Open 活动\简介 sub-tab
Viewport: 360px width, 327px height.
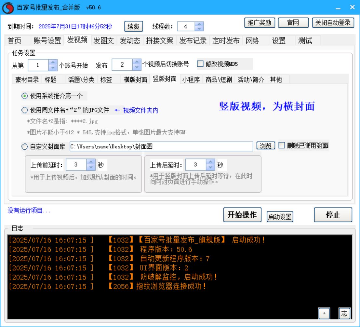coord(251,79)
